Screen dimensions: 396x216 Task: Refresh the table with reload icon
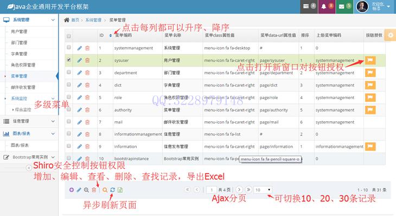[x=113, y=190]
